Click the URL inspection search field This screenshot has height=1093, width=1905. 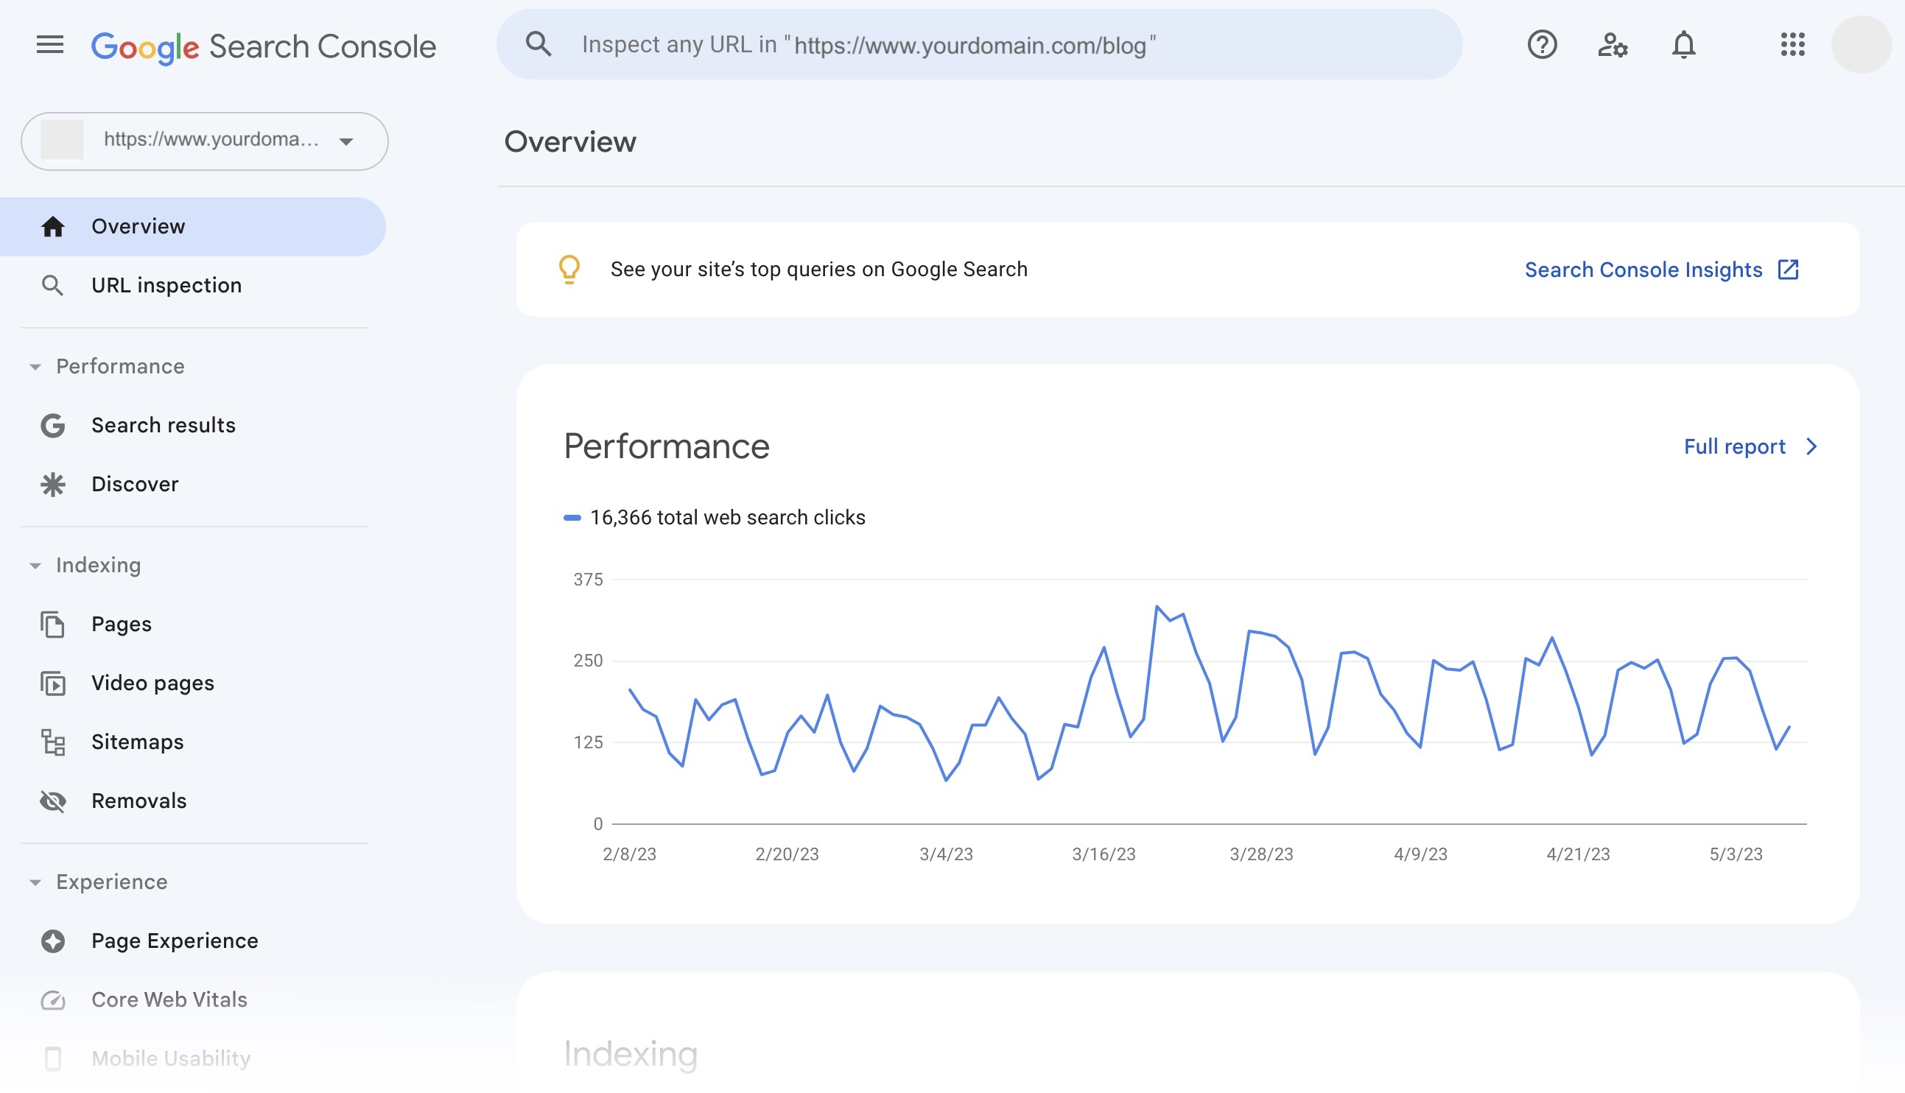976,44
